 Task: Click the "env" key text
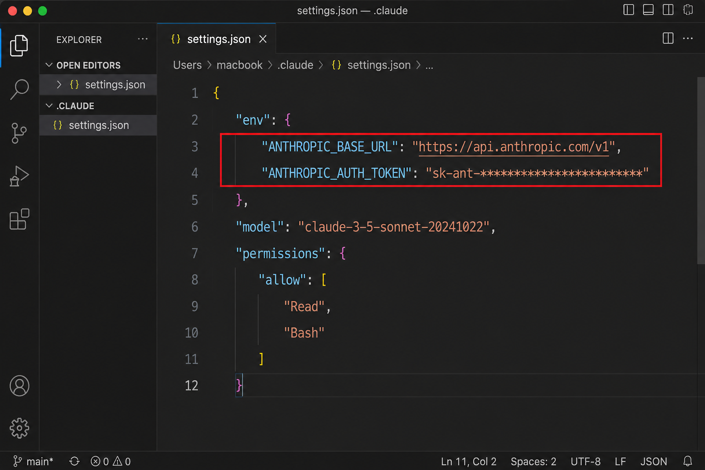click(253, 120)
